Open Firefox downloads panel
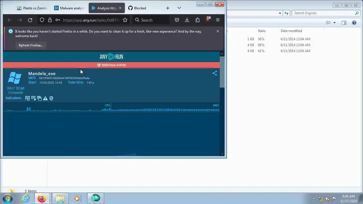 (x=187, y=20)
